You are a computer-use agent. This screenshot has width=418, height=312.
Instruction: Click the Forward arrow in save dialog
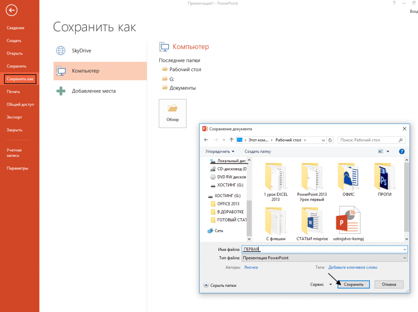216,140
